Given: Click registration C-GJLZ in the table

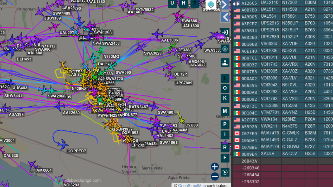Looking at the screenshot, I should [290, 140].
